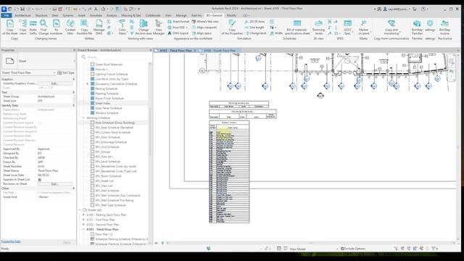Expand A101 - First Floor Plan sheet
This screenshot has width=464, height=261.
point(83,220)
